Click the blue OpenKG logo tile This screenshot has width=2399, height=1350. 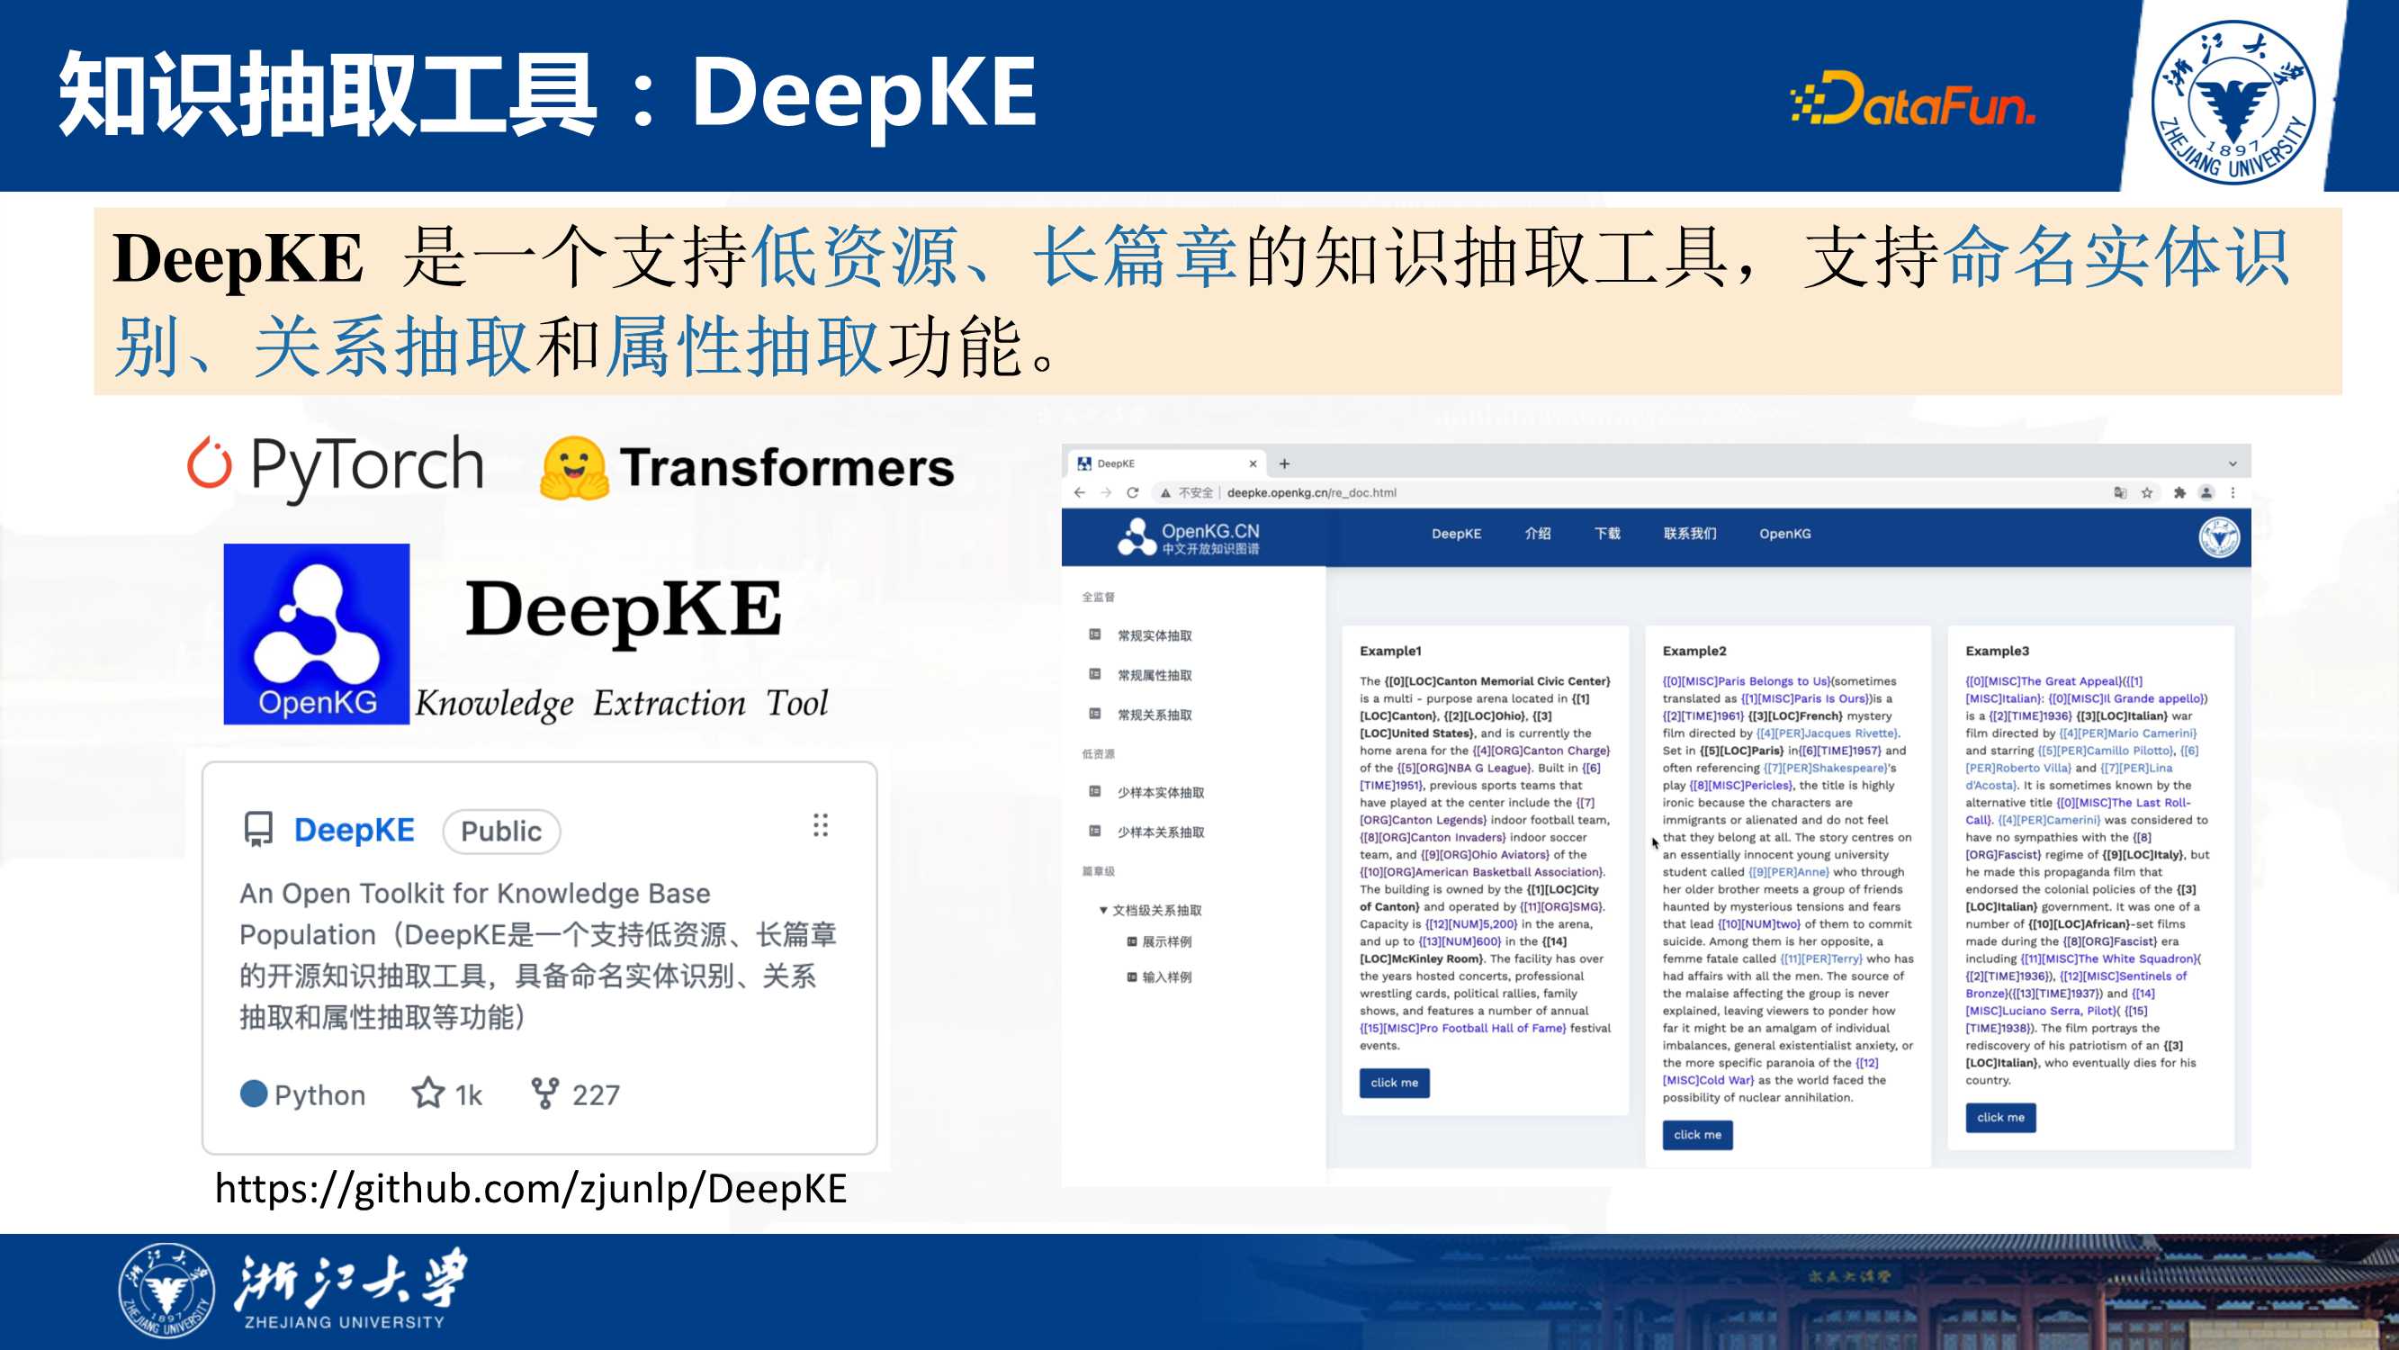317,634
